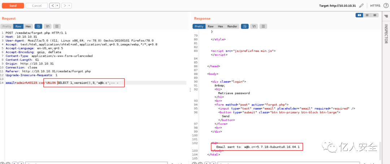This screenshot has height=164, width=390.
Task: Click the '</html>' response line
Action: pos(213,155)
